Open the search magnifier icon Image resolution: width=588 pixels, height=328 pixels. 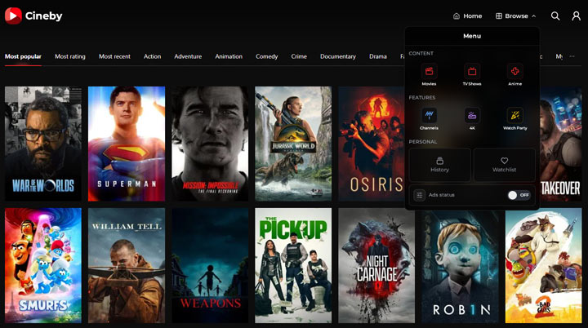click(555, 16)
